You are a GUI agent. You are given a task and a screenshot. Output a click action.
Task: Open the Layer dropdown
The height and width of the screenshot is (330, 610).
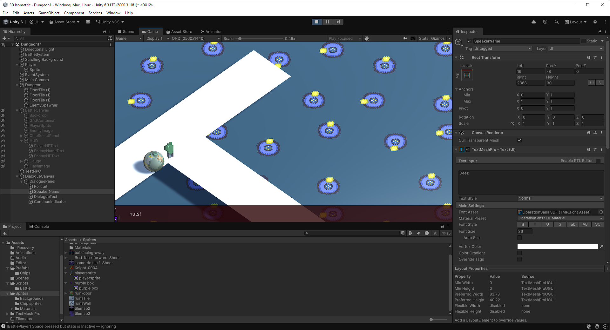tap(576, 49)
